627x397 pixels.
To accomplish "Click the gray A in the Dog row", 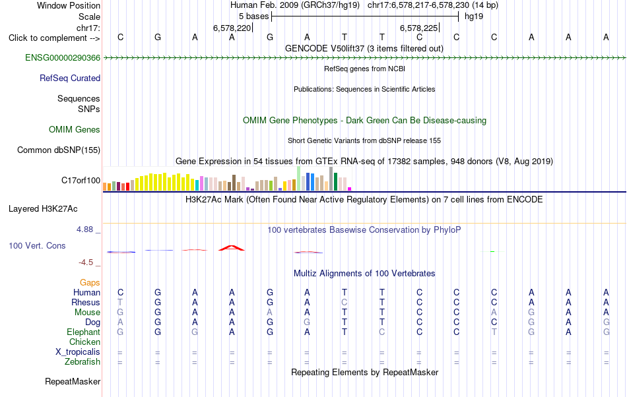I will point(120,322).
